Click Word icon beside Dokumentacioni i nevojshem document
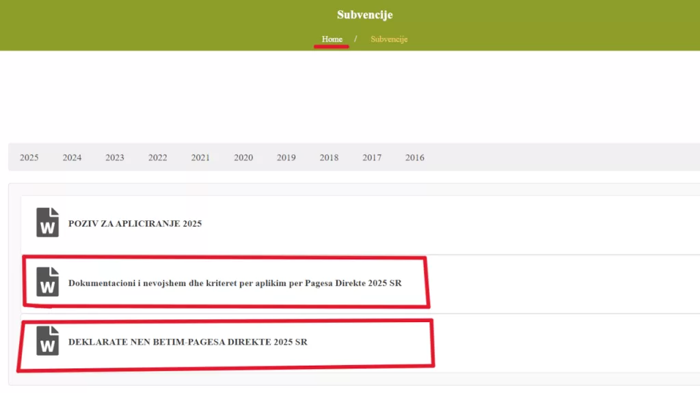700x393 pixels. (47, 282)
